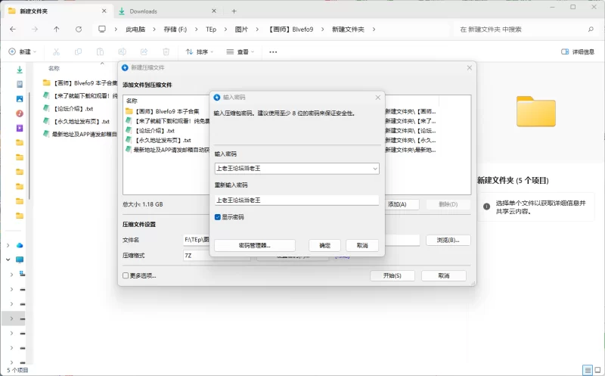This screenshot has width=605, height=376.
Task: Click the Pictures icon in sidebar
Action: click(20, 98)
